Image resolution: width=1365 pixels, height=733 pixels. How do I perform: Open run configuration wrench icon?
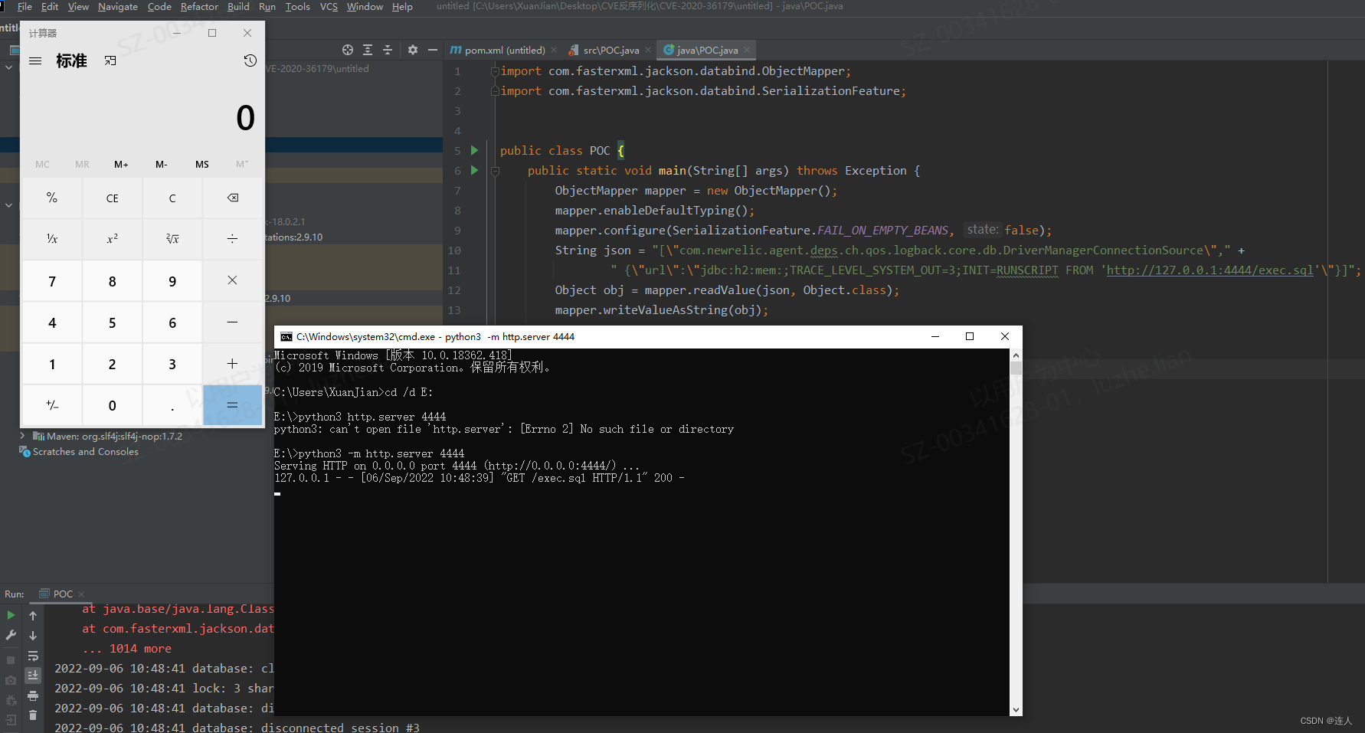11,635
